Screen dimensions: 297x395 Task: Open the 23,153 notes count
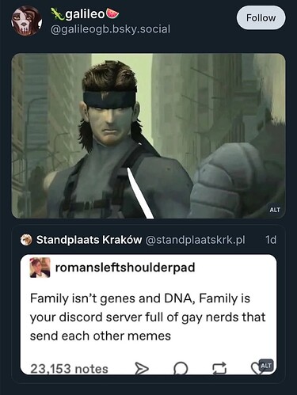[x=69, y=369]
